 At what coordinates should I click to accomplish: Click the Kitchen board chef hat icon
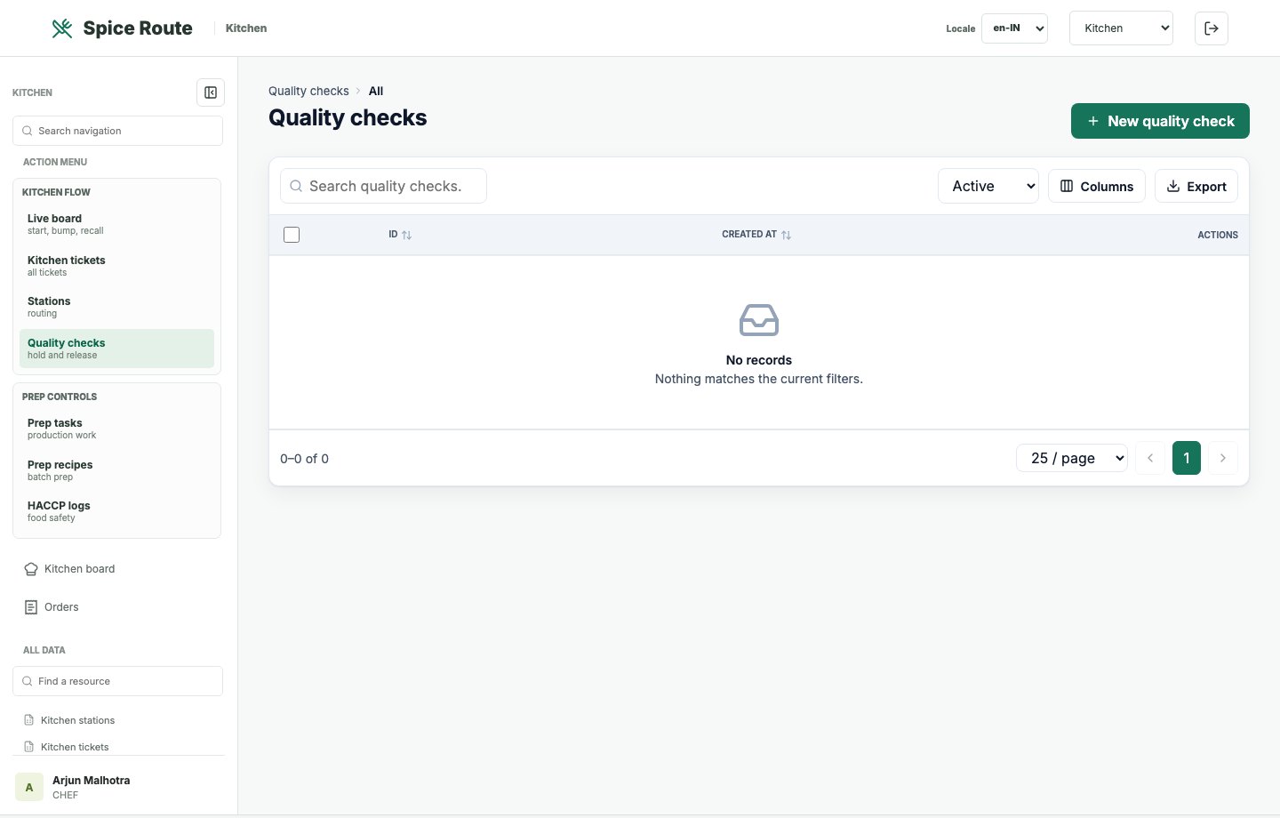coord(31,569)
